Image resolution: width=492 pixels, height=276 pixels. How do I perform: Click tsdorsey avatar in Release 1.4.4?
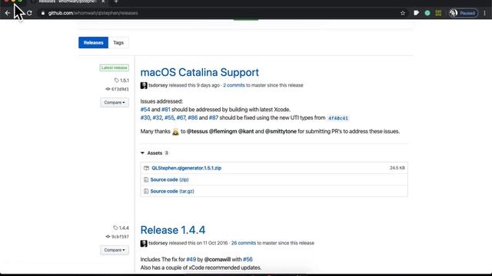(144, 243)
